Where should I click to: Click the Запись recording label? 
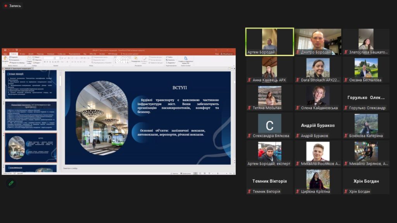tap(15, 6)
